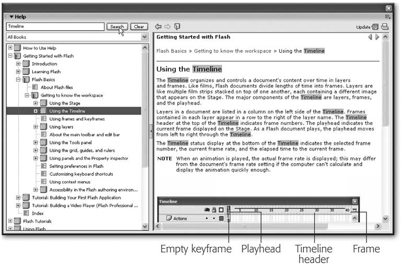Expand the How to Use Help book

[x=10, y=48]
